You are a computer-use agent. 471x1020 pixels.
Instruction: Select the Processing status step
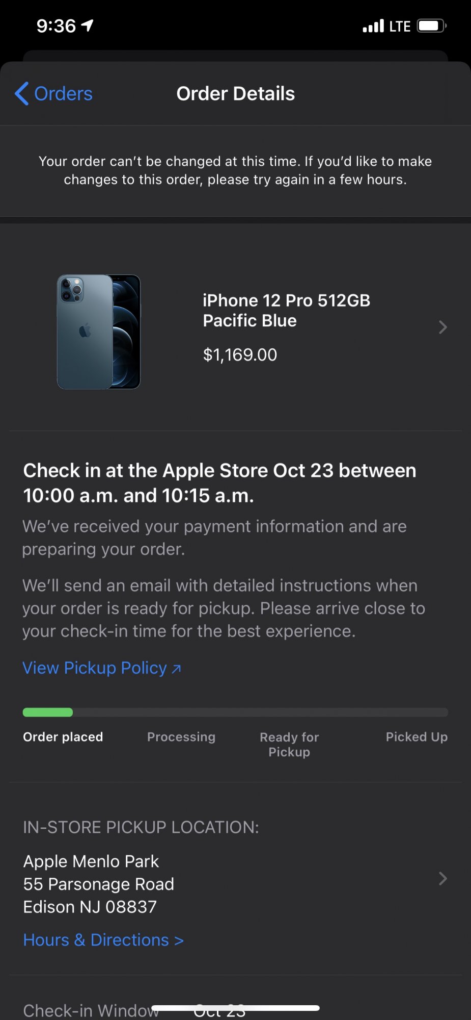pyautogui.click(x=181, y=737)
